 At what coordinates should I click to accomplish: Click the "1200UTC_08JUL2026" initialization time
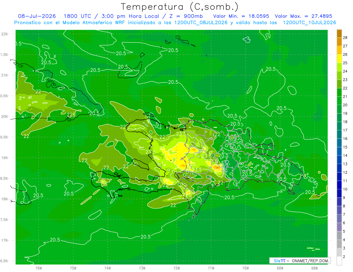(x=201, y=23)
